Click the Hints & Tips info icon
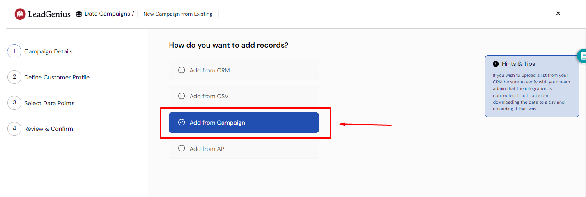Viewport: 586px width, 197px height. click(496, 64)
